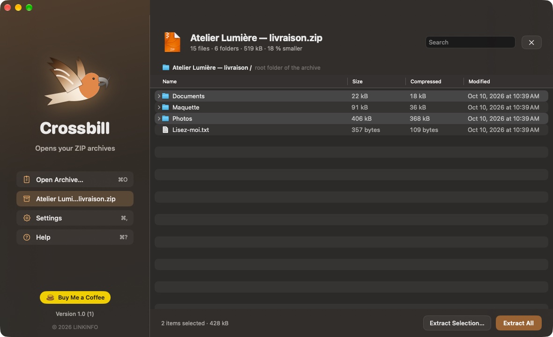This screenshot has width=553, height=337.
Task: Sort by the Modified column header
Action: (479, 82)
